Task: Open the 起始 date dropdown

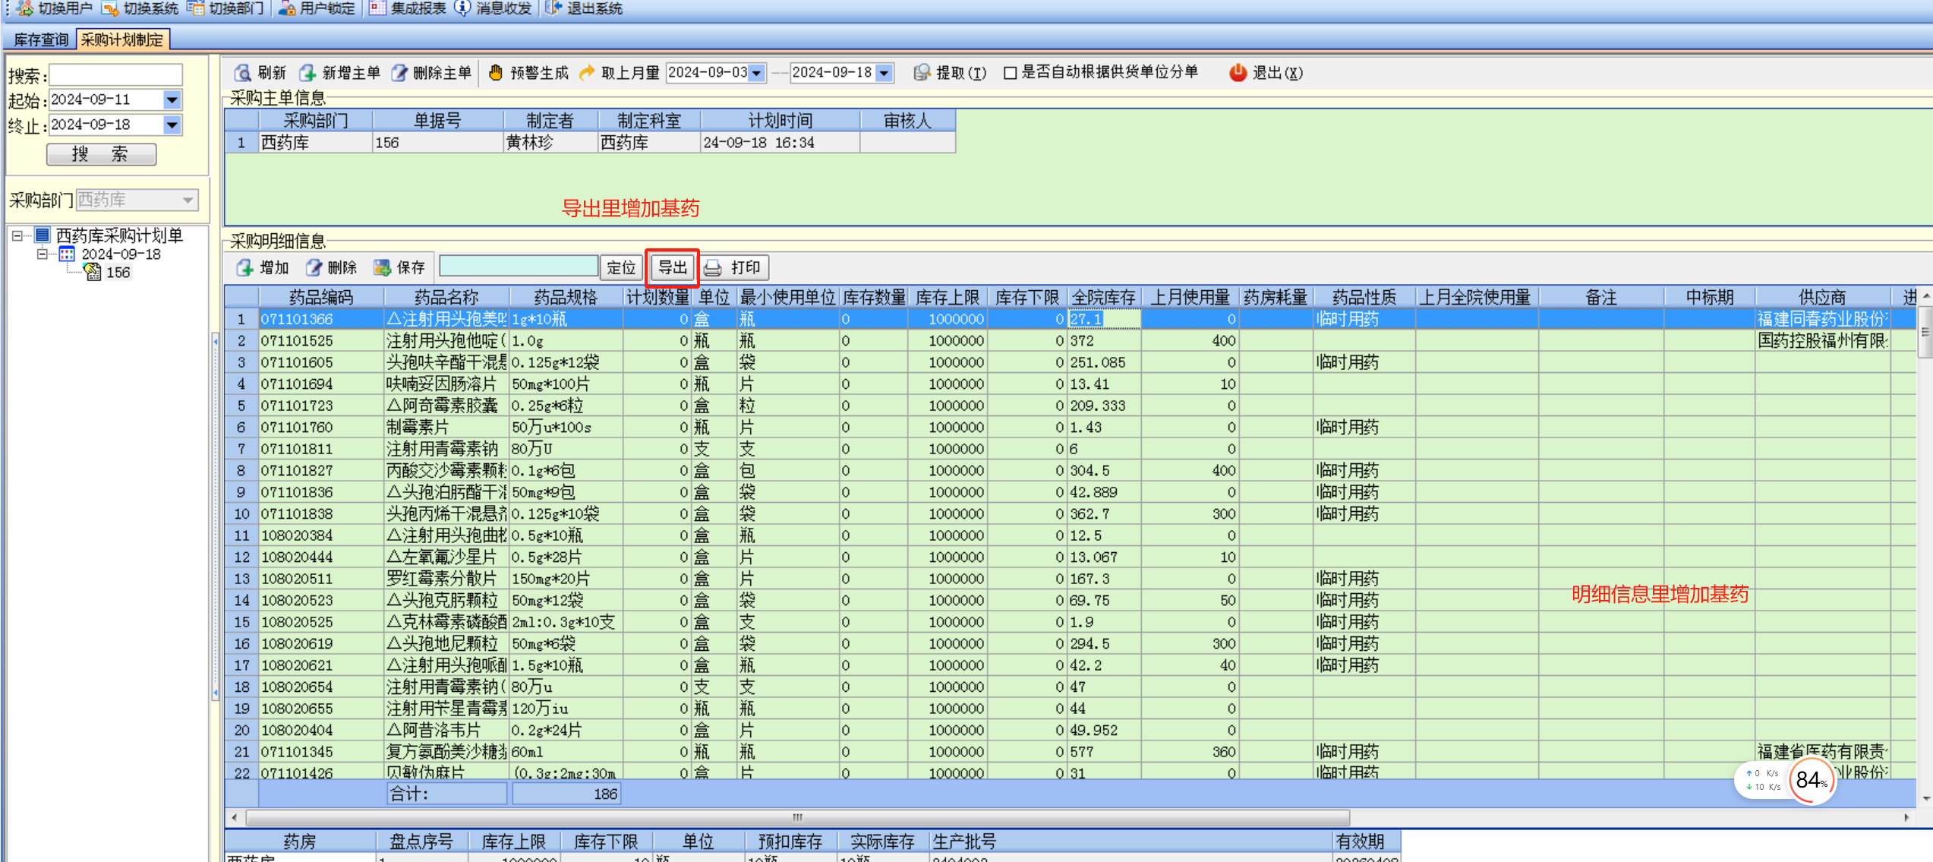Action: (172, 100)
